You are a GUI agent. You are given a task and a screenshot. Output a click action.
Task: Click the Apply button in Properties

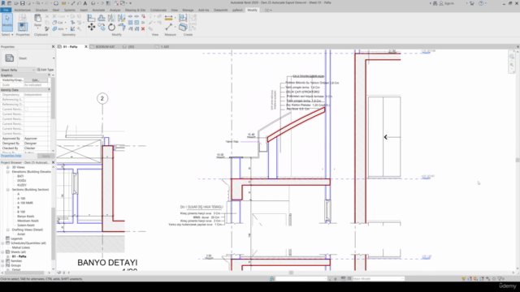pos(45,156)
